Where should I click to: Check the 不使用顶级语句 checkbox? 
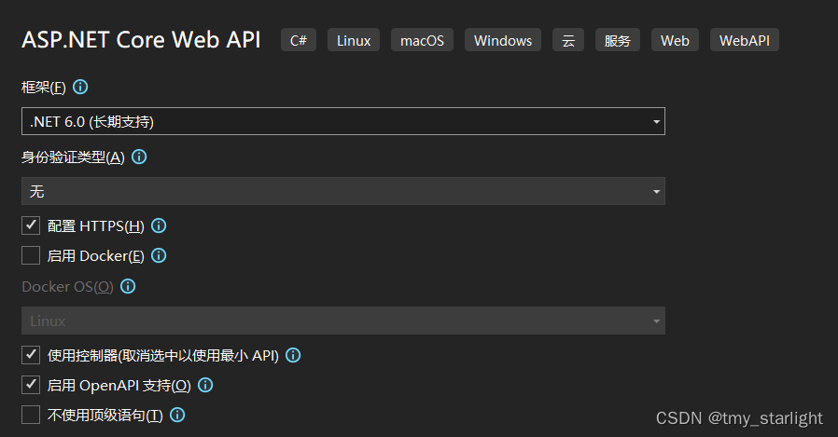pyautogui.click(x=31, y=415)
